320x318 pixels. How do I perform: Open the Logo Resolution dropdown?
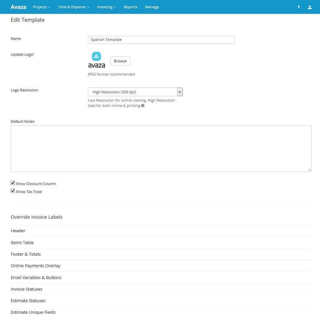135,92
